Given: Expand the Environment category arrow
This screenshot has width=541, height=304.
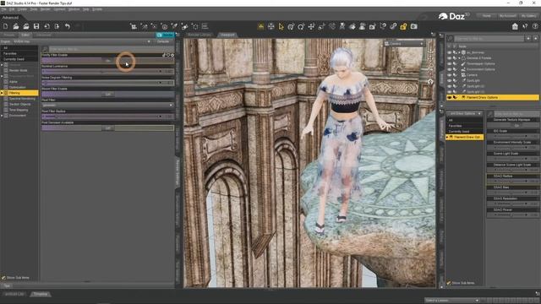Looking at the screenshot, I should coord(2,116).
